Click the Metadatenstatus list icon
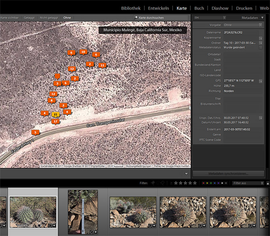The height and width of the screenshot is (236, 270). (x=261, y=47)
